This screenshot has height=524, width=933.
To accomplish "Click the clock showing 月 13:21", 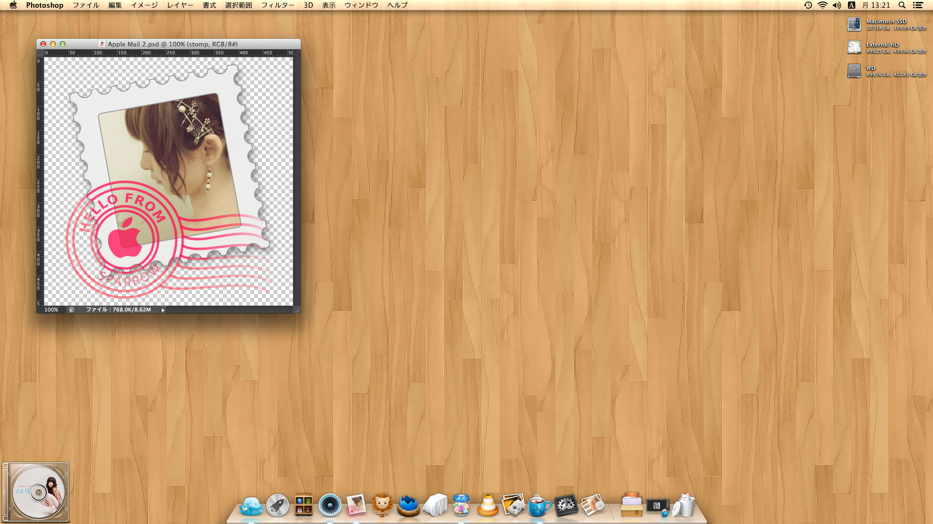I will (876, 5).
